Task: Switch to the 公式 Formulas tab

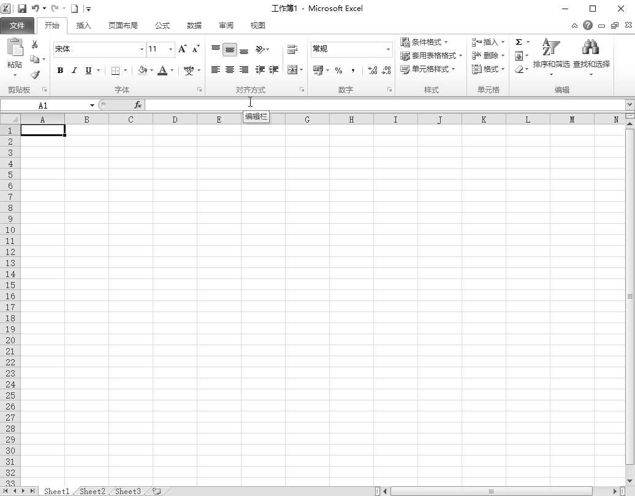Action: click(x=162, y=26)
